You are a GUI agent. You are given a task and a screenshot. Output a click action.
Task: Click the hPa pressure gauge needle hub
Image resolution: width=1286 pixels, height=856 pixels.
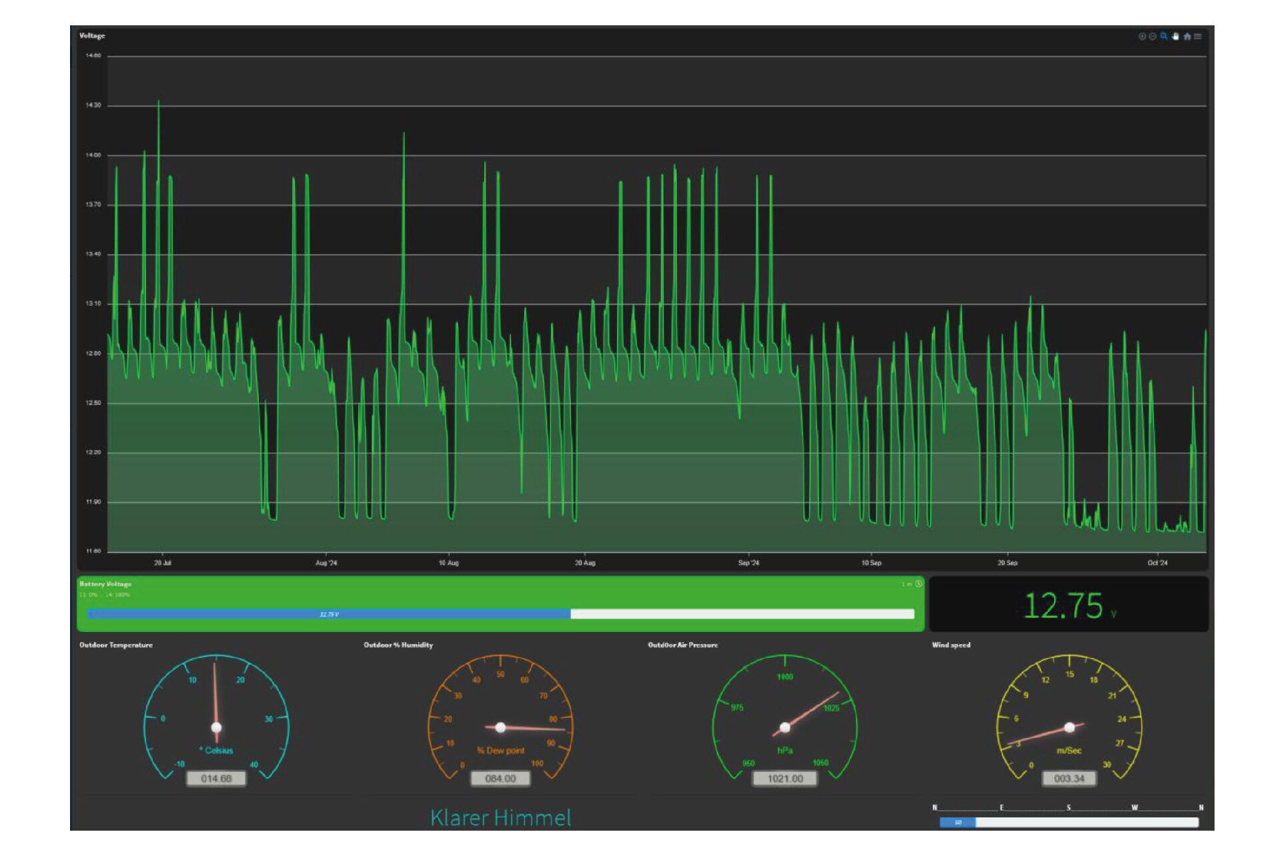(785, 727)
